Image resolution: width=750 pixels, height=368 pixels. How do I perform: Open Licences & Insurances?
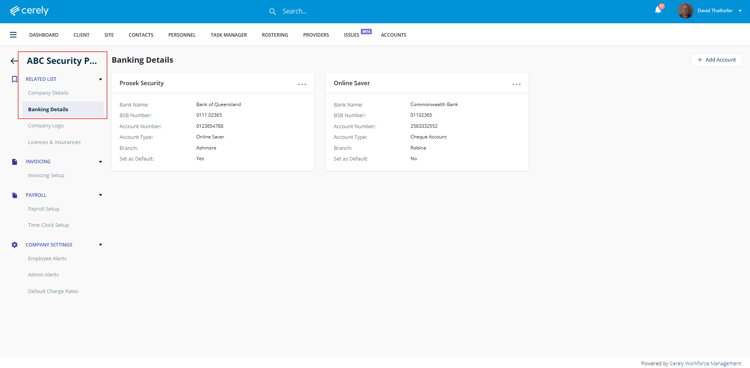(54, 142)
